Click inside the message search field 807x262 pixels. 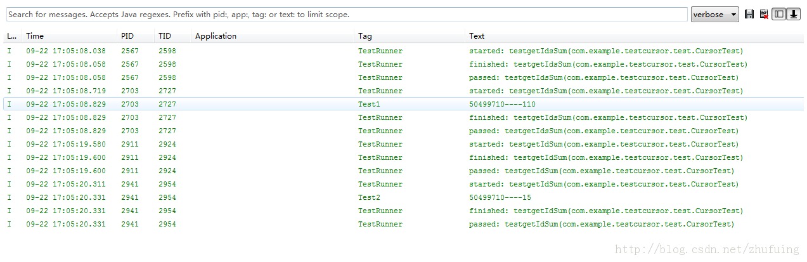[346, 14]
